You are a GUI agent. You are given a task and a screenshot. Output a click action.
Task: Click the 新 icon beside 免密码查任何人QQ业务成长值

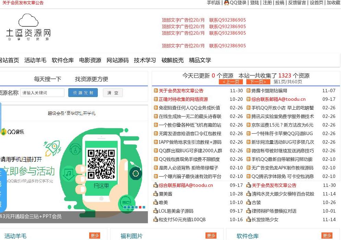(156, 108)
